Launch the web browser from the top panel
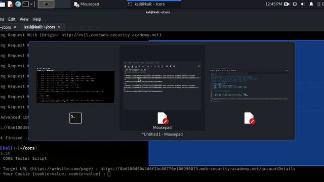Viewport: 324px width, 182px height. 18,4
